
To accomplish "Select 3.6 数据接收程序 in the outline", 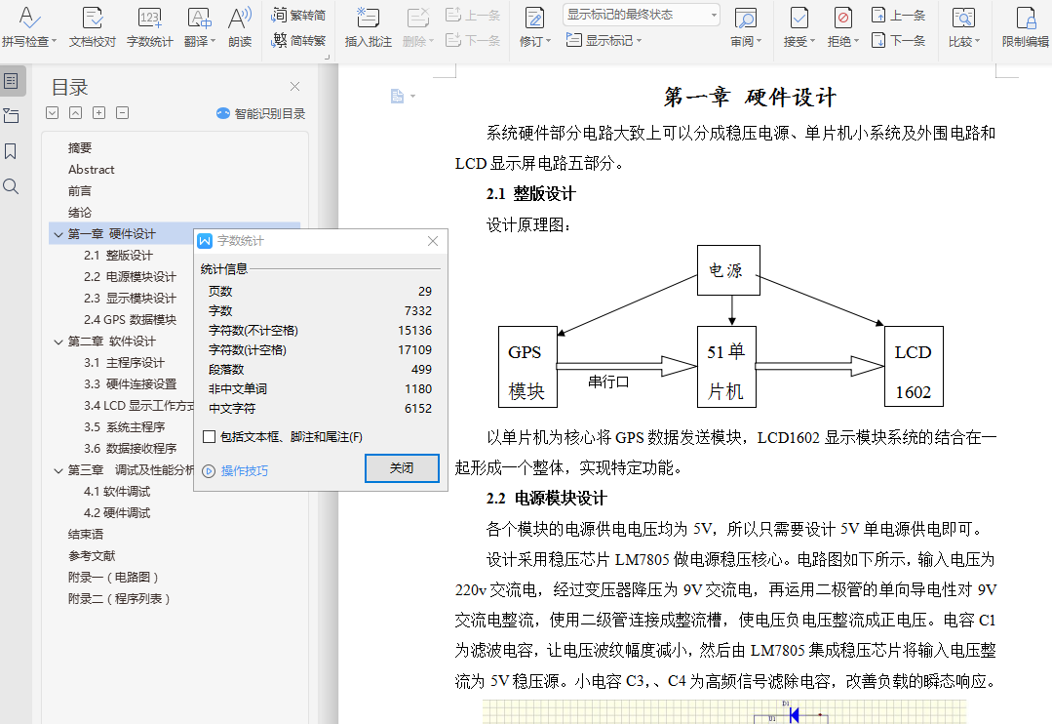I will (130, 449).
